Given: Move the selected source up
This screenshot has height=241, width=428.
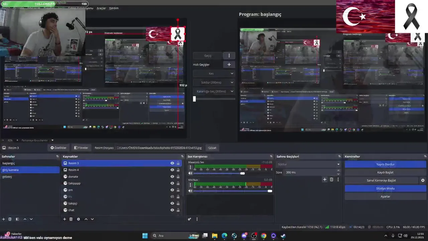Looking at the screenshot, I should tap(86, 219).
